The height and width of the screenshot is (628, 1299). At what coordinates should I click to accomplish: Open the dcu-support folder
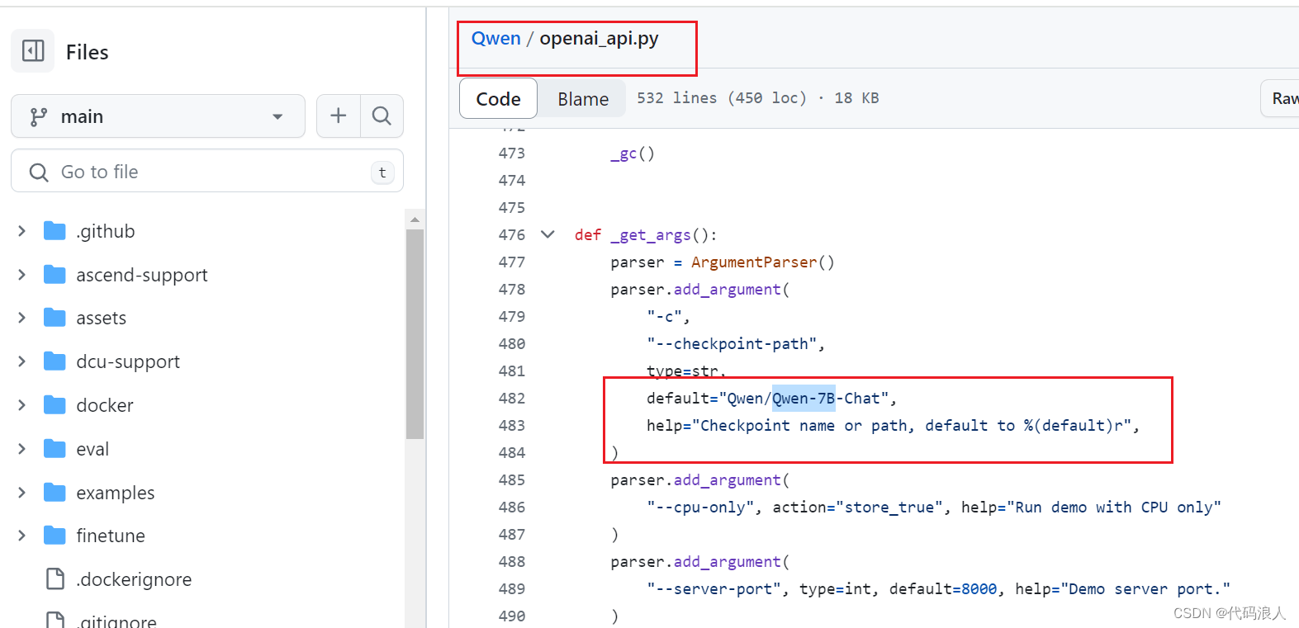[128, 361]
